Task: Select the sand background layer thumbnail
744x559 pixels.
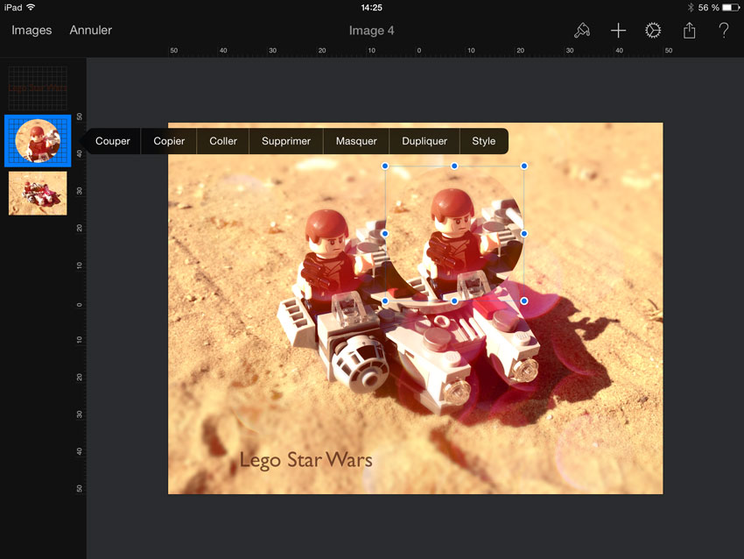Action: (38, 194)
